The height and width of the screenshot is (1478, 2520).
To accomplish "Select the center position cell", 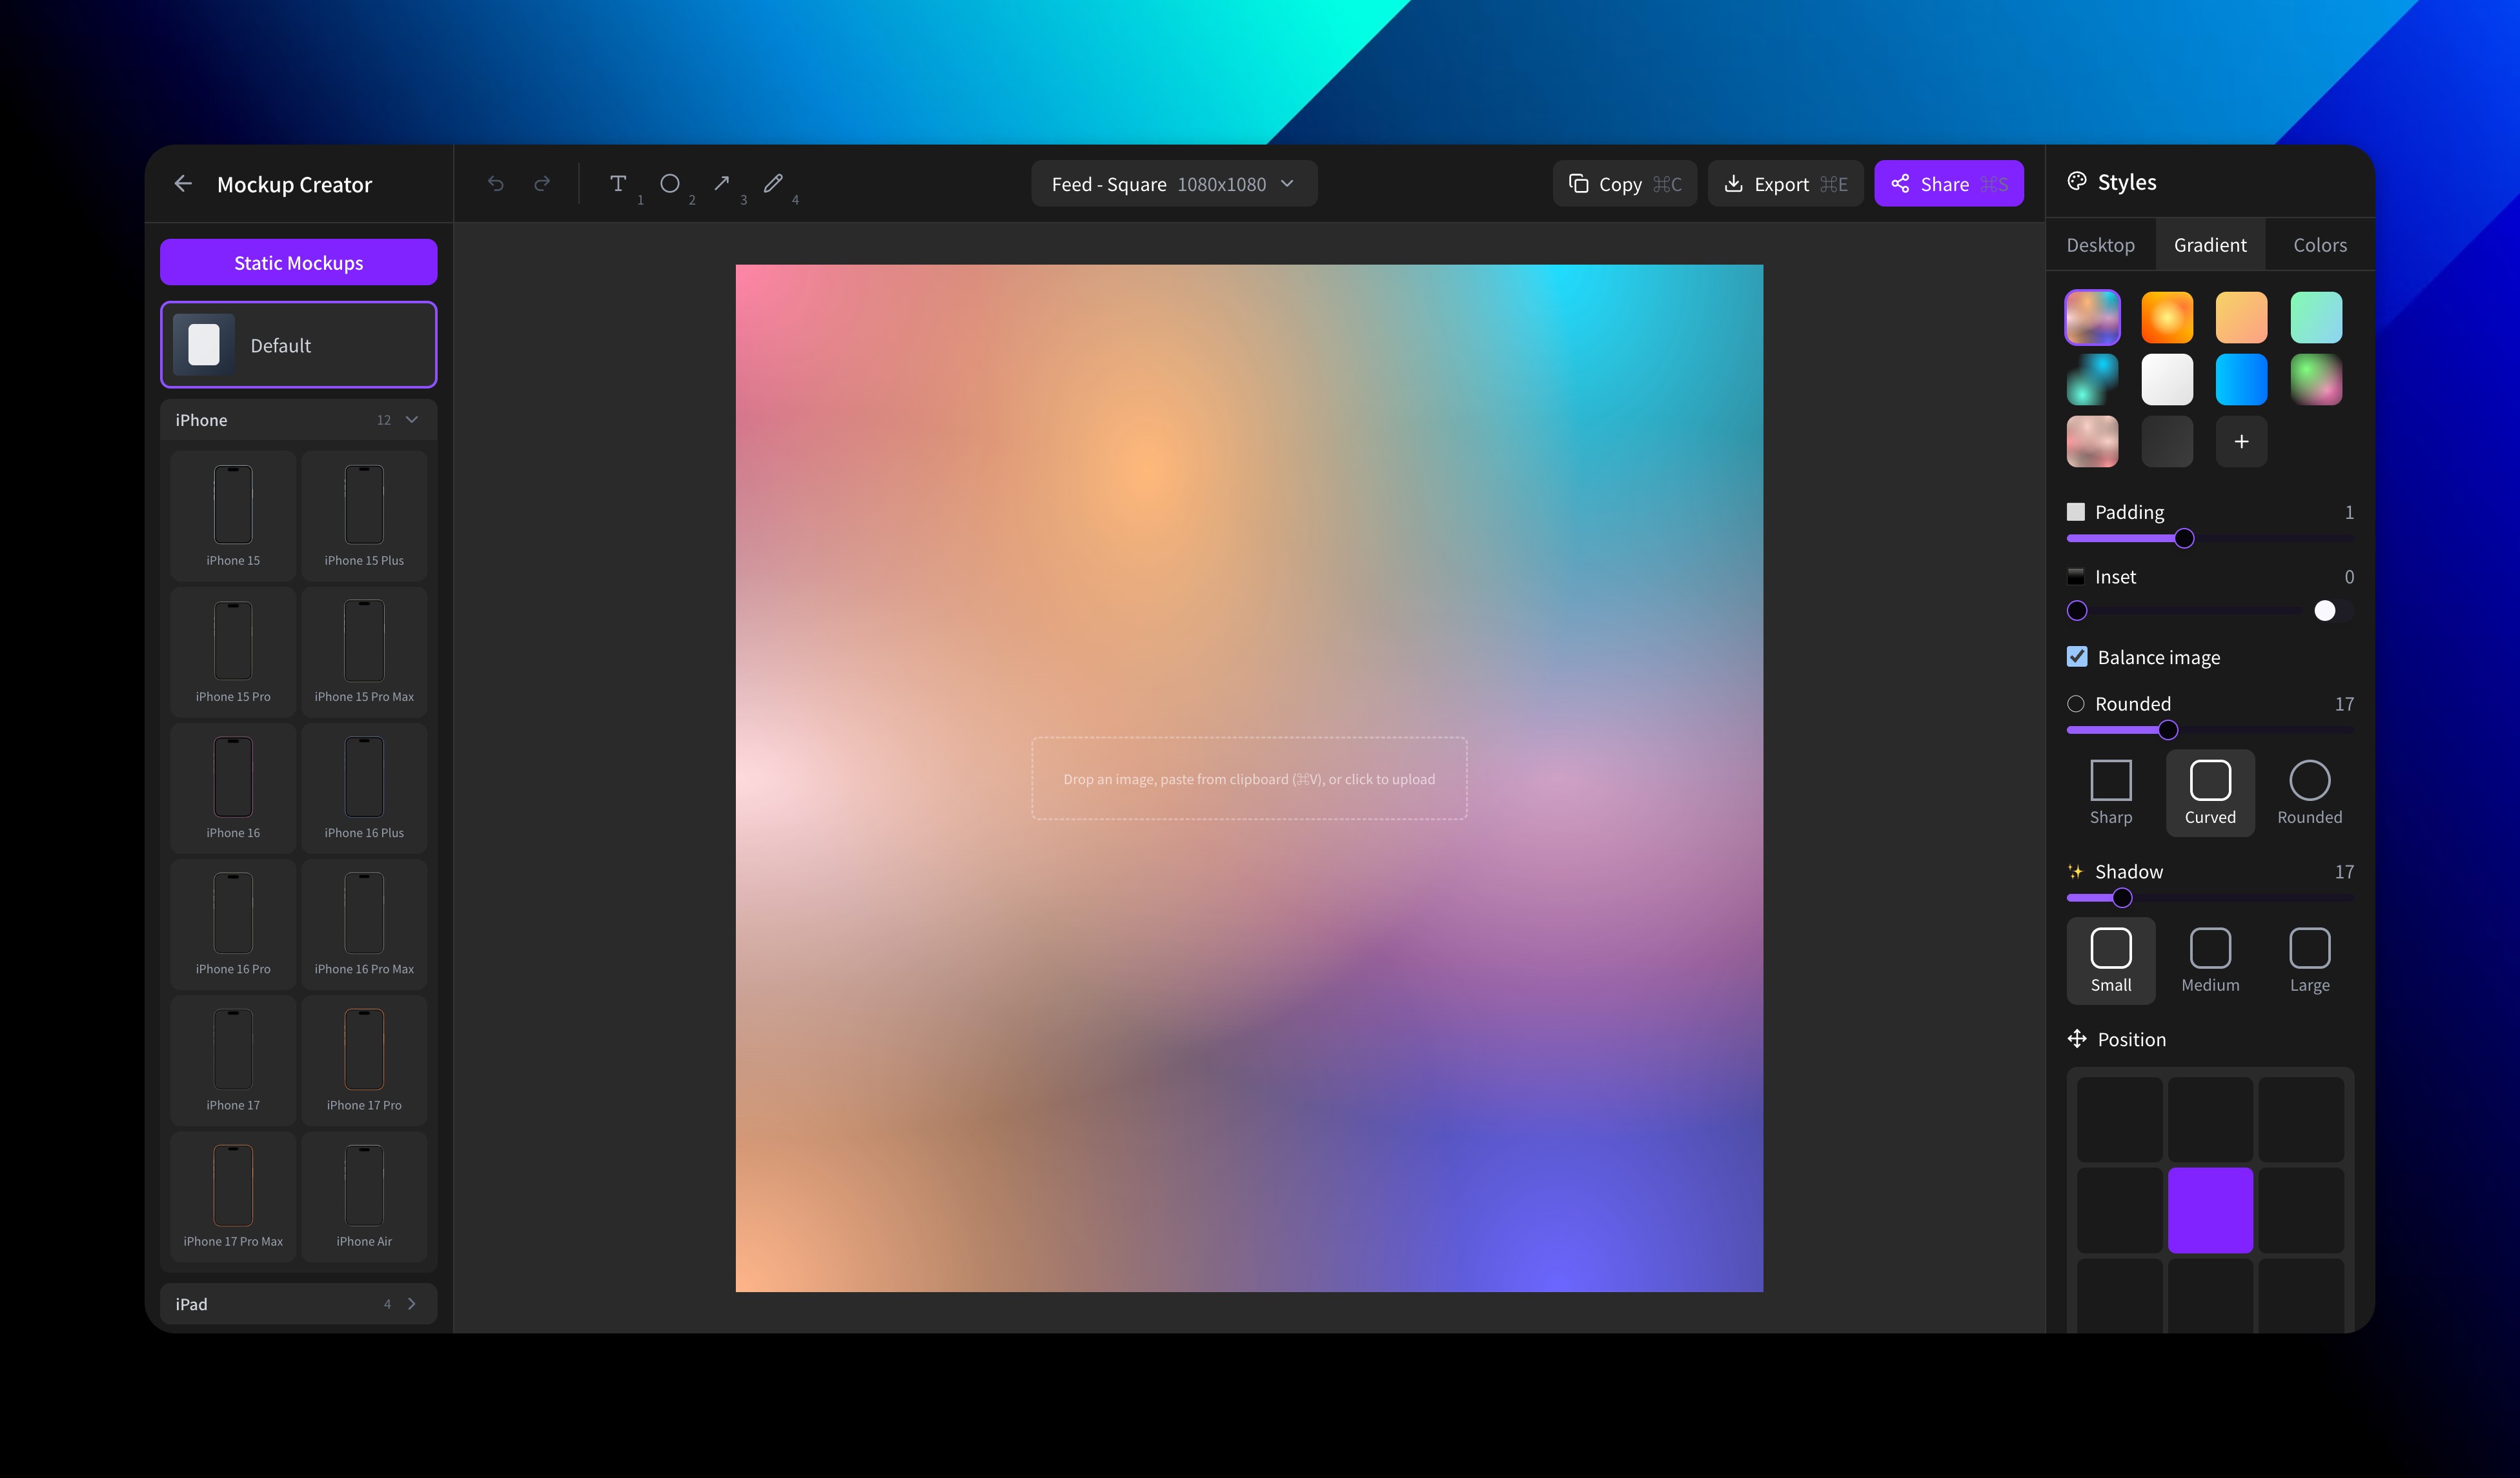I will [x=2210, y=1210].
